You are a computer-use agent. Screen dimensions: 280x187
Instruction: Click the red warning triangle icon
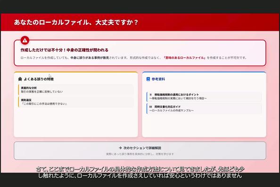[25, 41]
